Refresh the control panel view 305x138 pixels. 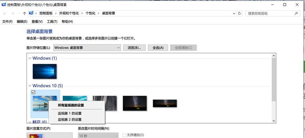coord(239,13)
